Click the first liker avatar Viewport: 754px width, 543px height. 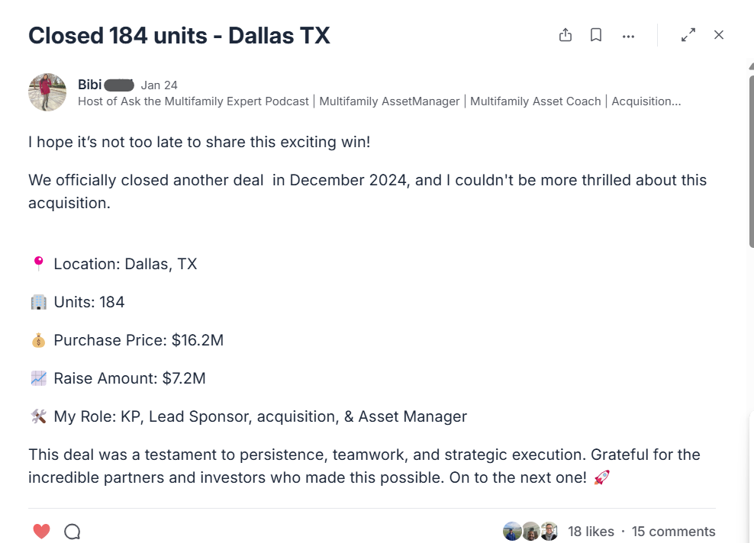pyautogui.click(x=512, y=532)
